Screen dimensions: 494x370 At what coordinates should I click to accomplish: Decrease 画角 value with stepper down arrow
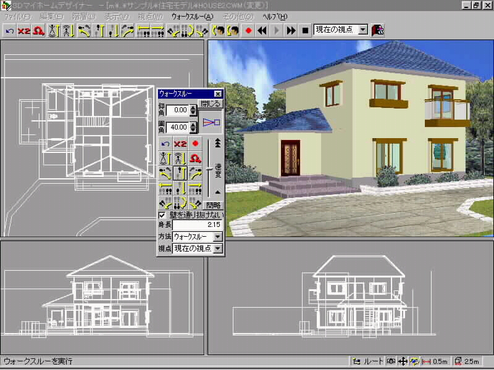pyautogui.click(x=193, y=130)
